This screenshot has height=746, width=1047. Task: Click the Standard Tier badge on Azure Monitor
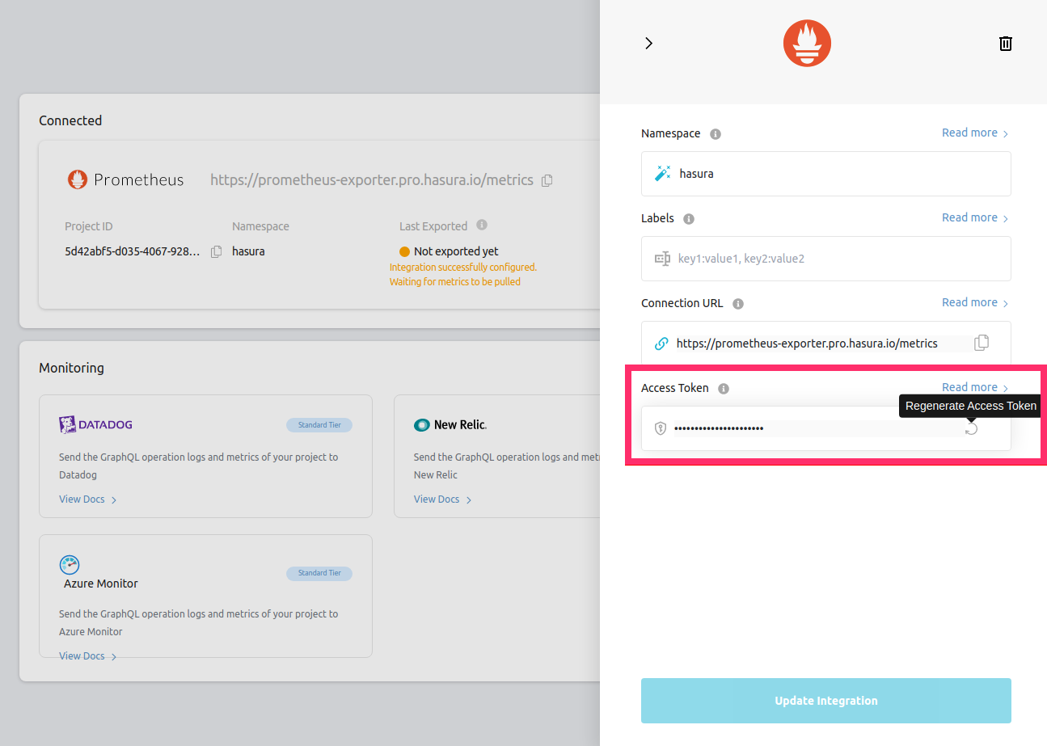pos(319,573)
